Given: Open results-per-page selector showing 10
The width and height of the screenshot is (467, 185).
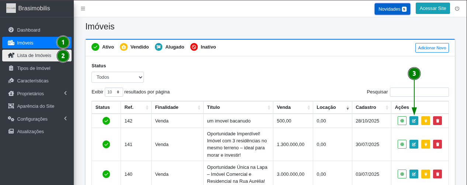Looking at the screenshot, I should pos(114,92).
